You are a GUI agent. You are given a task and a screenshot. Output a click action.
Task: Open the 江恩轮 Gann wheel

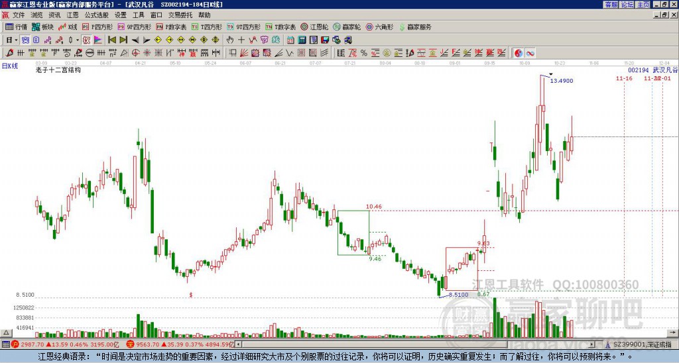314,26
